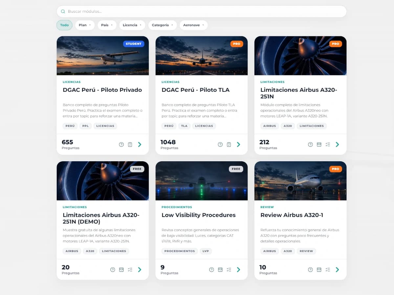Click the parked Airbus thumbnail of Review A320-1
The image size is (394, 295).
pos(300,181)
